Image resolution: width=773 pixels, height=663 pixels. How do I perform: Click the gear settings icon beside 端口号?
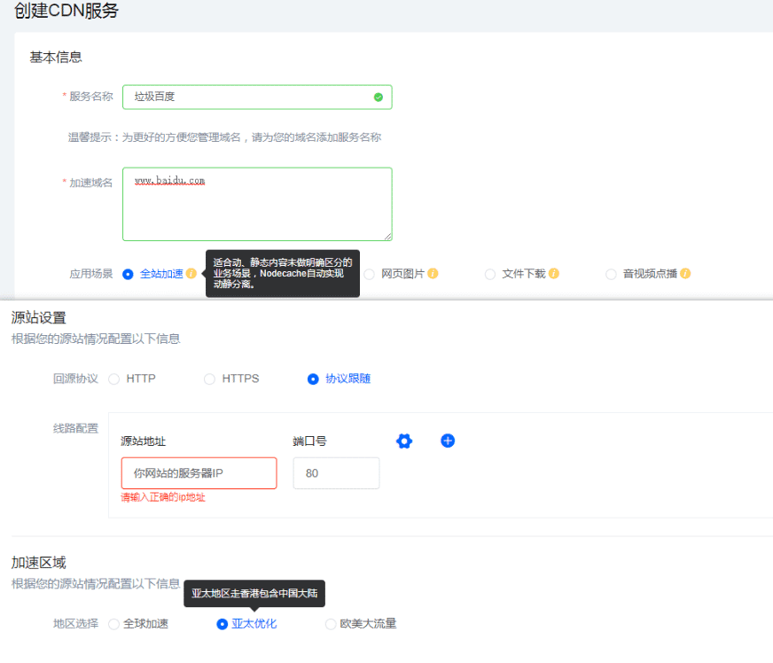[x=404, y=441]
